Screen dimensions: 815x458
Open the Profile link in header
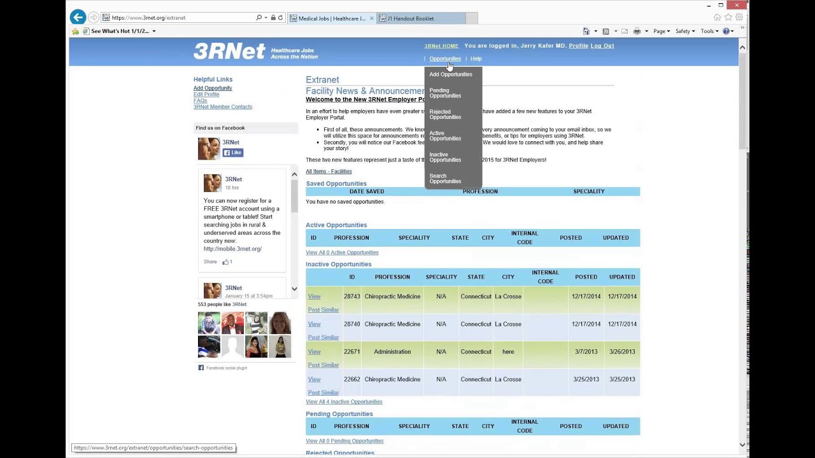(578, 46)
